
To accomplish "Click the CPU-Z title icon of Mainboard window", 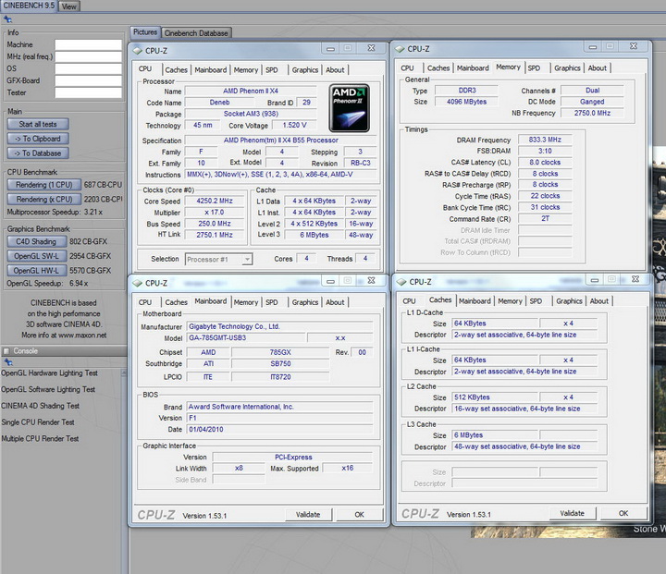I will tap(138, 283).
